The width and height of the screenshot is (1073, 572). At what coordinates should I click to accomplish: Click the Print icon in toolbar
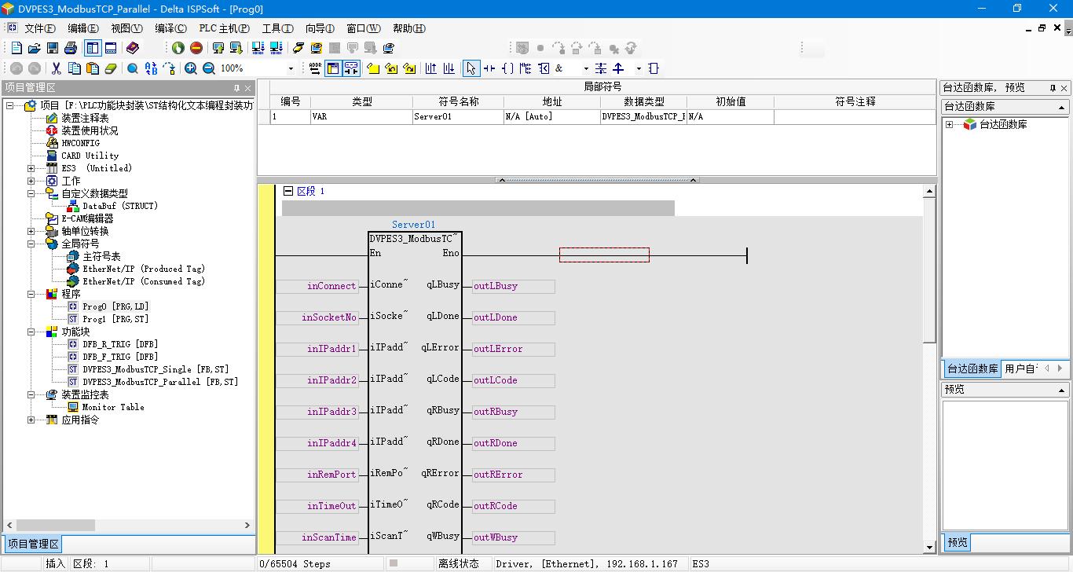point(71,49)
